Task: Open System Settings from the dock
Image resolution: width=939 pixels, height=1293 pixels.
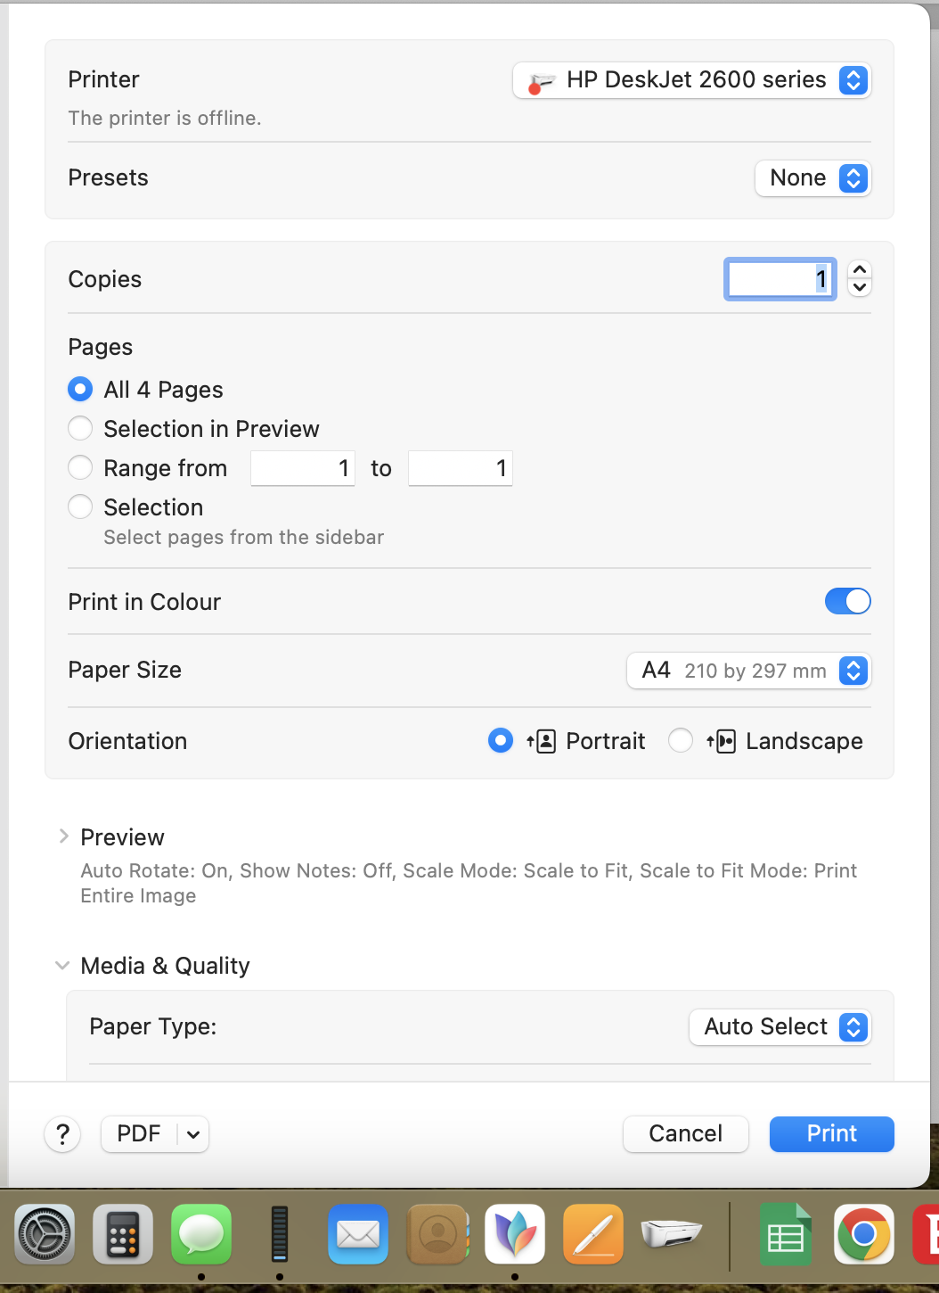Action: [x=45, y=1235]
